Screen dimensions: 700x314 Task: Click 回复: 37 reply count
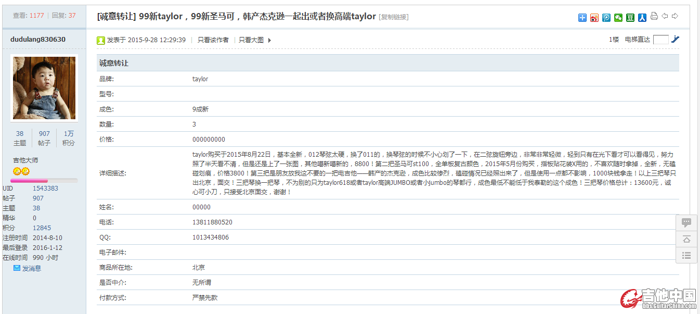tap(64, 16)
